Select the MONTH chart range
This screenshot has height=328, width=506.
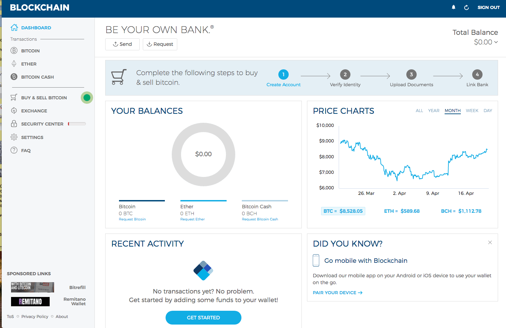point(453,111)
